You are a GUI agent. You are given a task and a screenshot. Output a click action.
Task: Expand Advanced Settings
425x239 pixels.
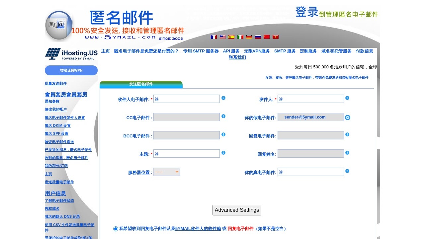[237, 210]
